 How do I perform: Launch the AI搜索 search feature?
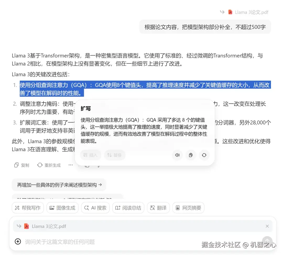coord(95,208)
